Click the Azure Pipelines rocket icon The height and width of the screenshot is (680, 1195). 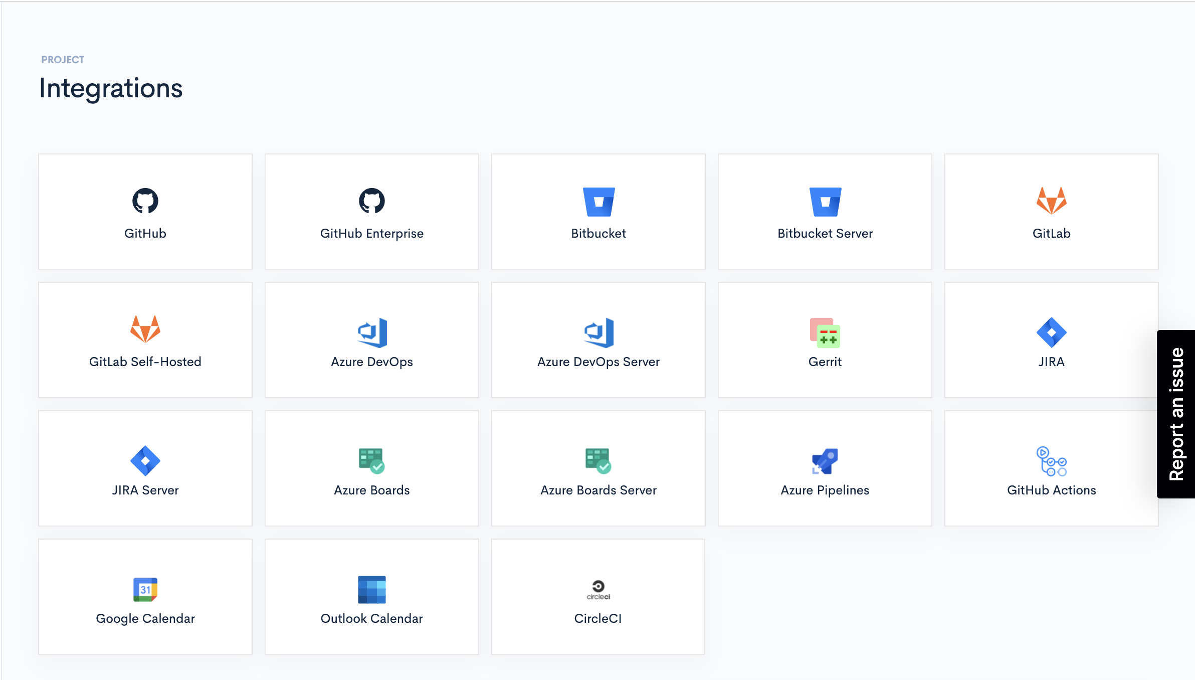click(x=825, y=461)
